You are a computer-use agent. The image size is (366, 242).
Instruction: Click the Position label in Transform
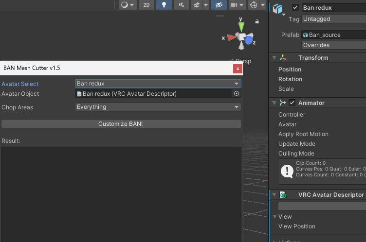click(x=290, y=69)
